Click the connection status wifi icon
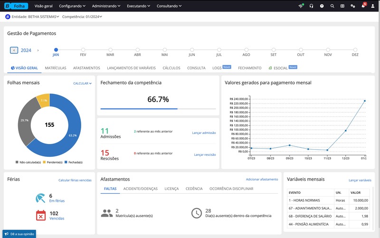 tap(301, 6)
